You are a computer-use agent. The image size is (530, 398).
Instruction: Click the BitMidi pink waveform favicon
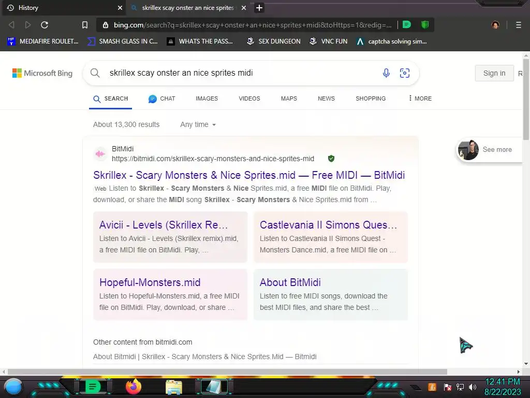pos(100,154)
